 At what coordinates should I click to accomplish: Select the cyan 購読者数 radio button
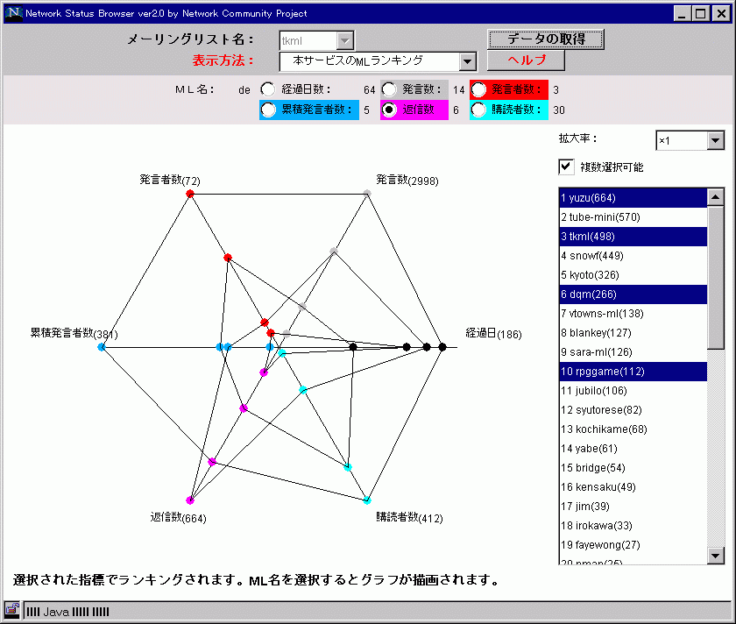[x=479, y=110]
